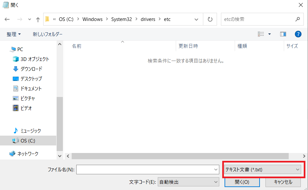This screenshot has width=308, height=190.
Task: Open 3D オブジェクト from the sidebar
Action: click(33, 59)
